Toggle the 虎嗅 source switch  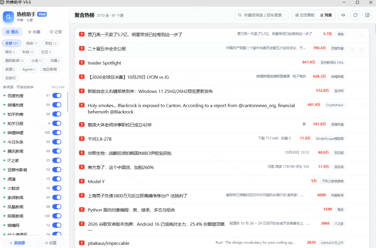click(x=57, y=179)
